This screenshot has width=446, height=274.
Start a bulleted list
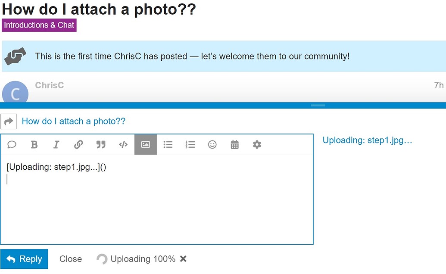tap(168, 145)
